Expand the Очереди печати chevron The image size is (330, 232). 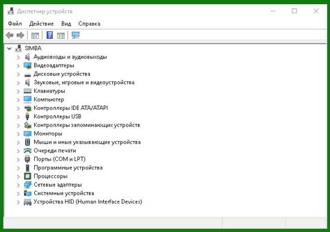click(x=19, y=151)
